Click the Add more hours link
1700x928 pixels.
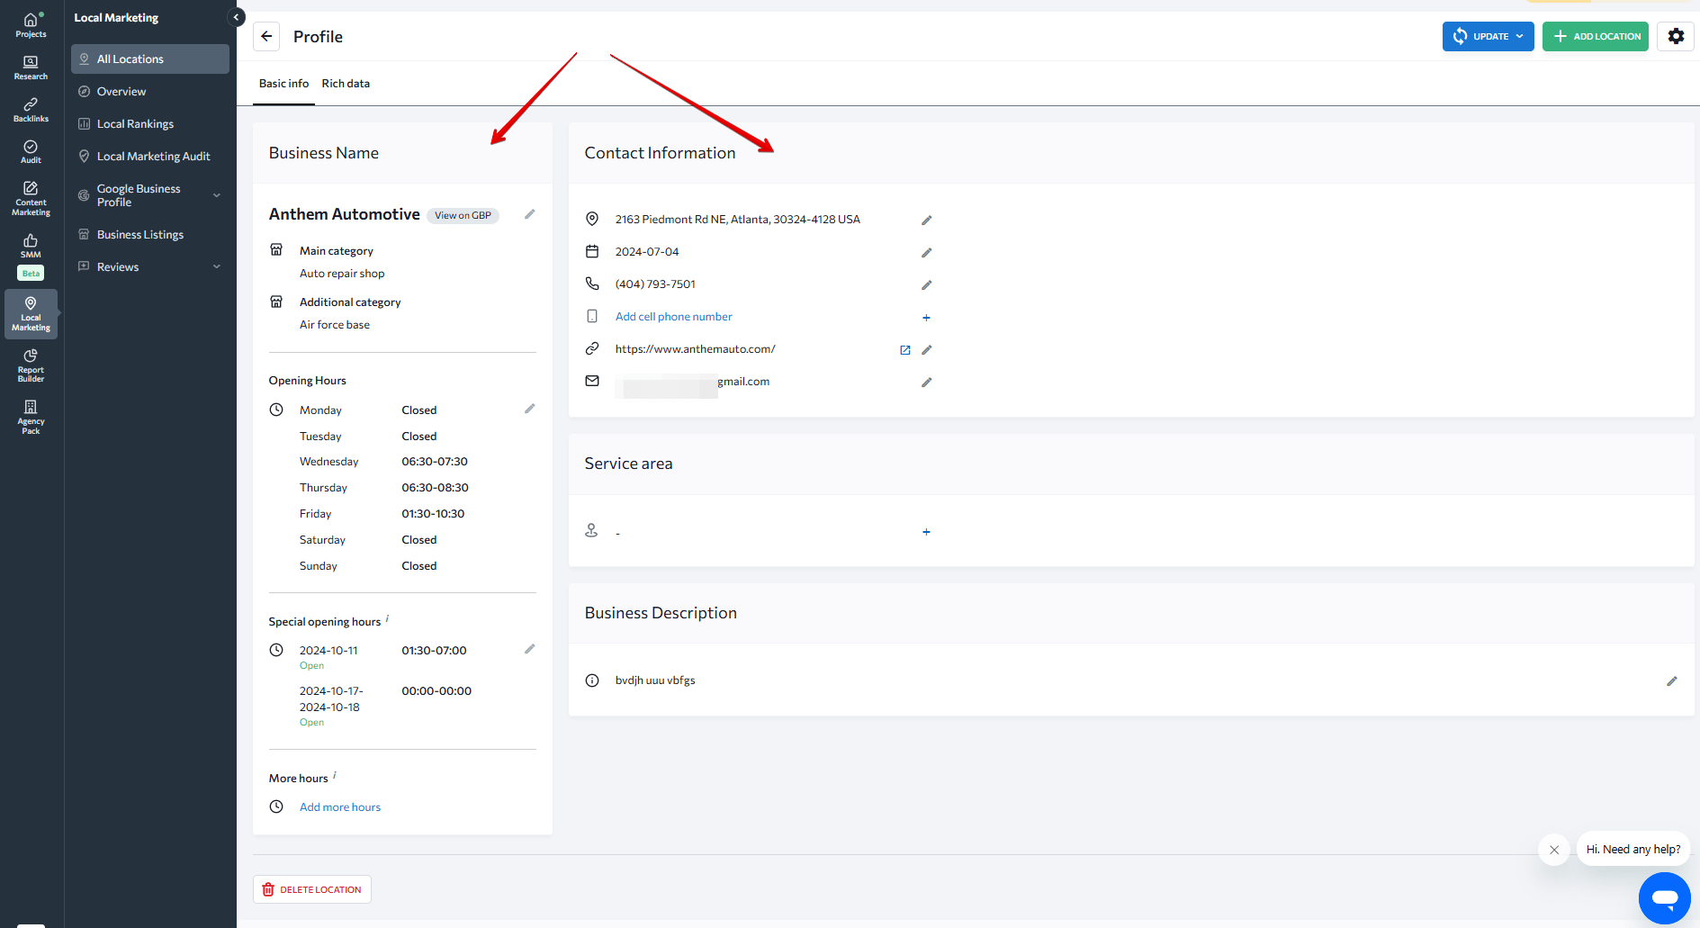[340, 807]
